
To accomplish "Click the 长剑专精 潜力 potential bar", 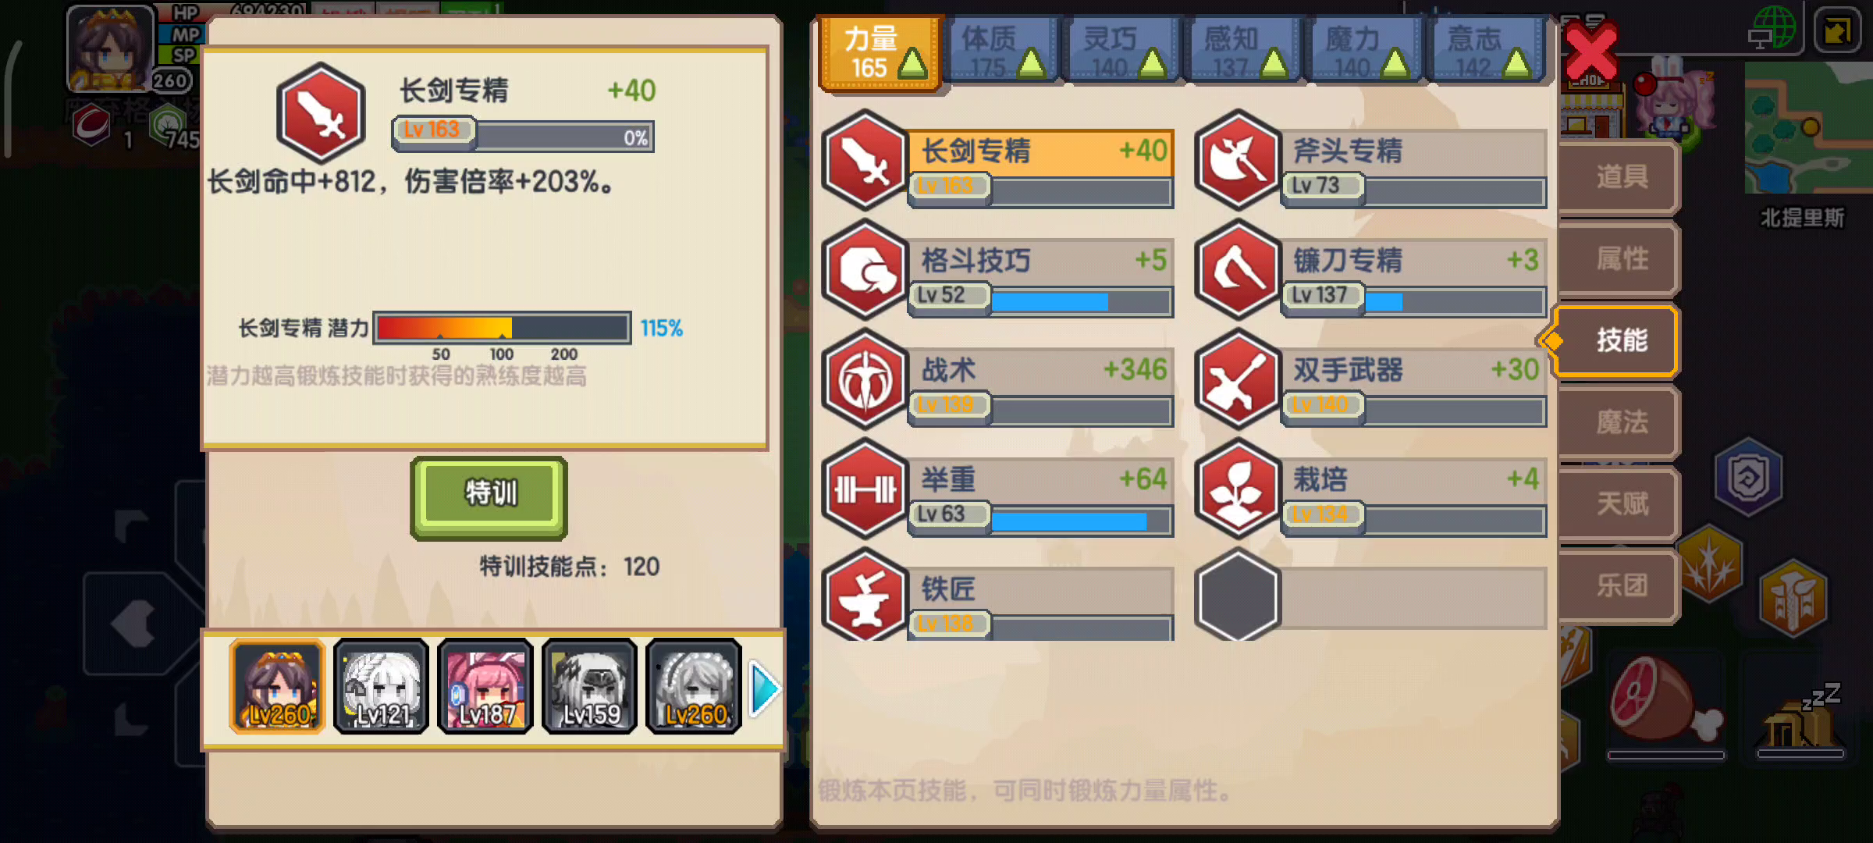I will click(x=502, y=328).
